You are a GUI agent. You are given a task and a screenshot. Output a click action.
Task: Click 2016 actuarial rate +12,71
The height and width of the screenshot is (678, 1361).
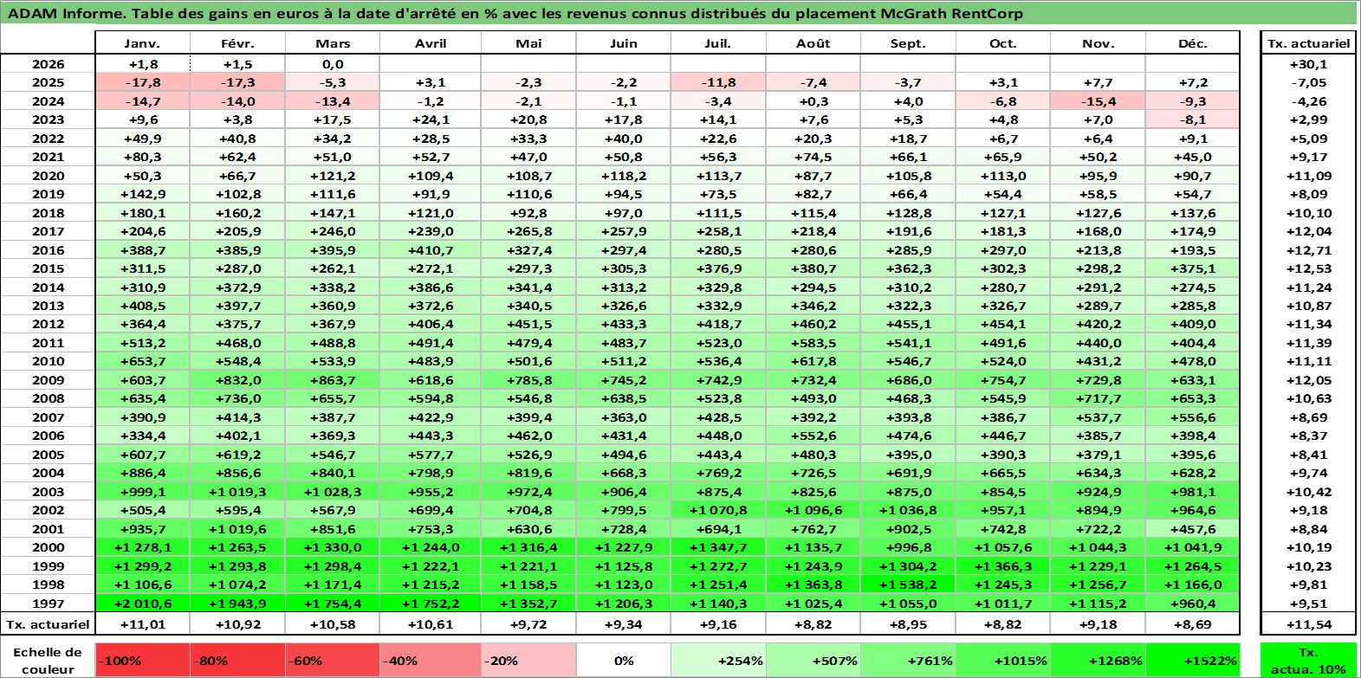[x=1308, y=250]
